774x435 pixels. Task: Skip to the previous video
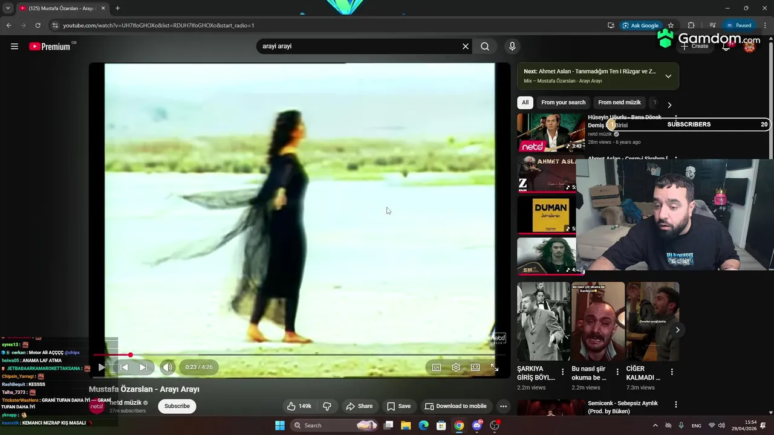[x=124, y=367]
